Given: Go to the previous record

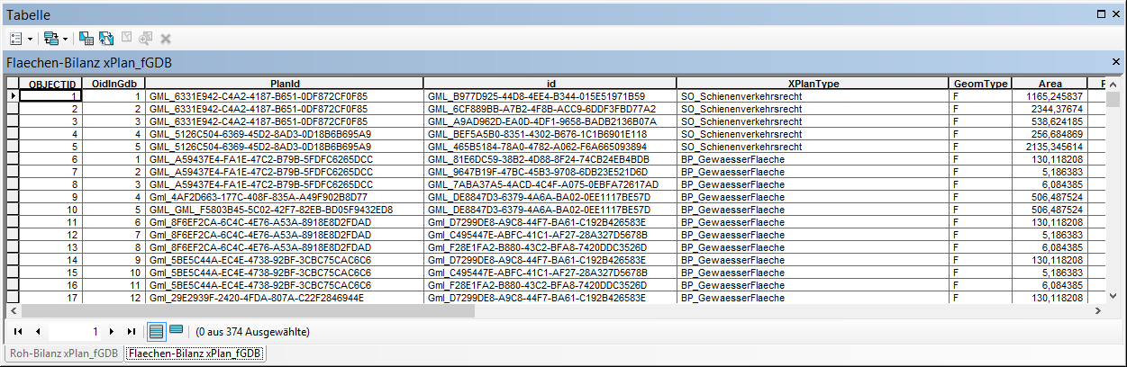Looking at the screenshot, I should tap(36, 332).
